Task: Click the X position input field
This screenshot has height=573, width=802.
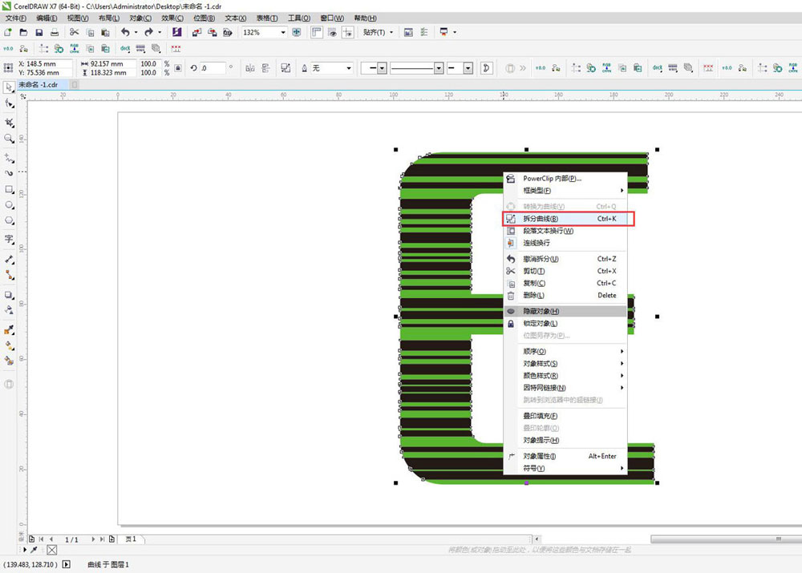Action: (x=48, y=64)
